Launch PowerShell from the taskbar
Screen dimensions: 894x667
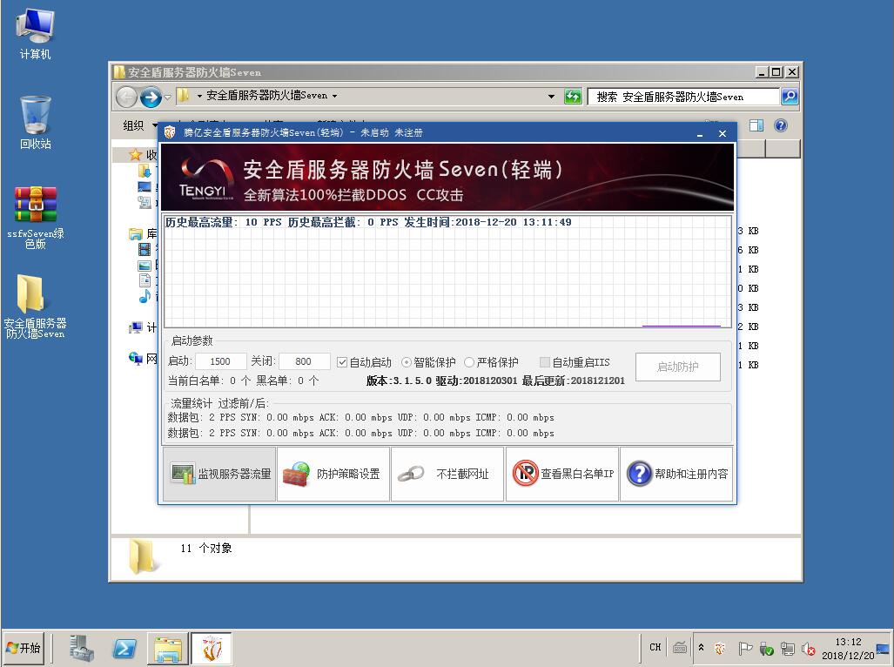click(124, 648)
